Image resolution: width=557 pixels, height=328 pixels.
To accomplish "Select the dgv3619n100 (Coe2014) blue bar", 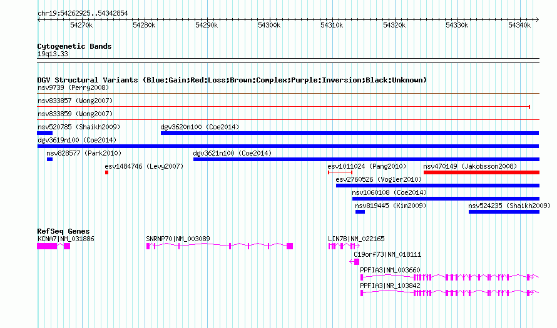I will (x=288, y=146).
